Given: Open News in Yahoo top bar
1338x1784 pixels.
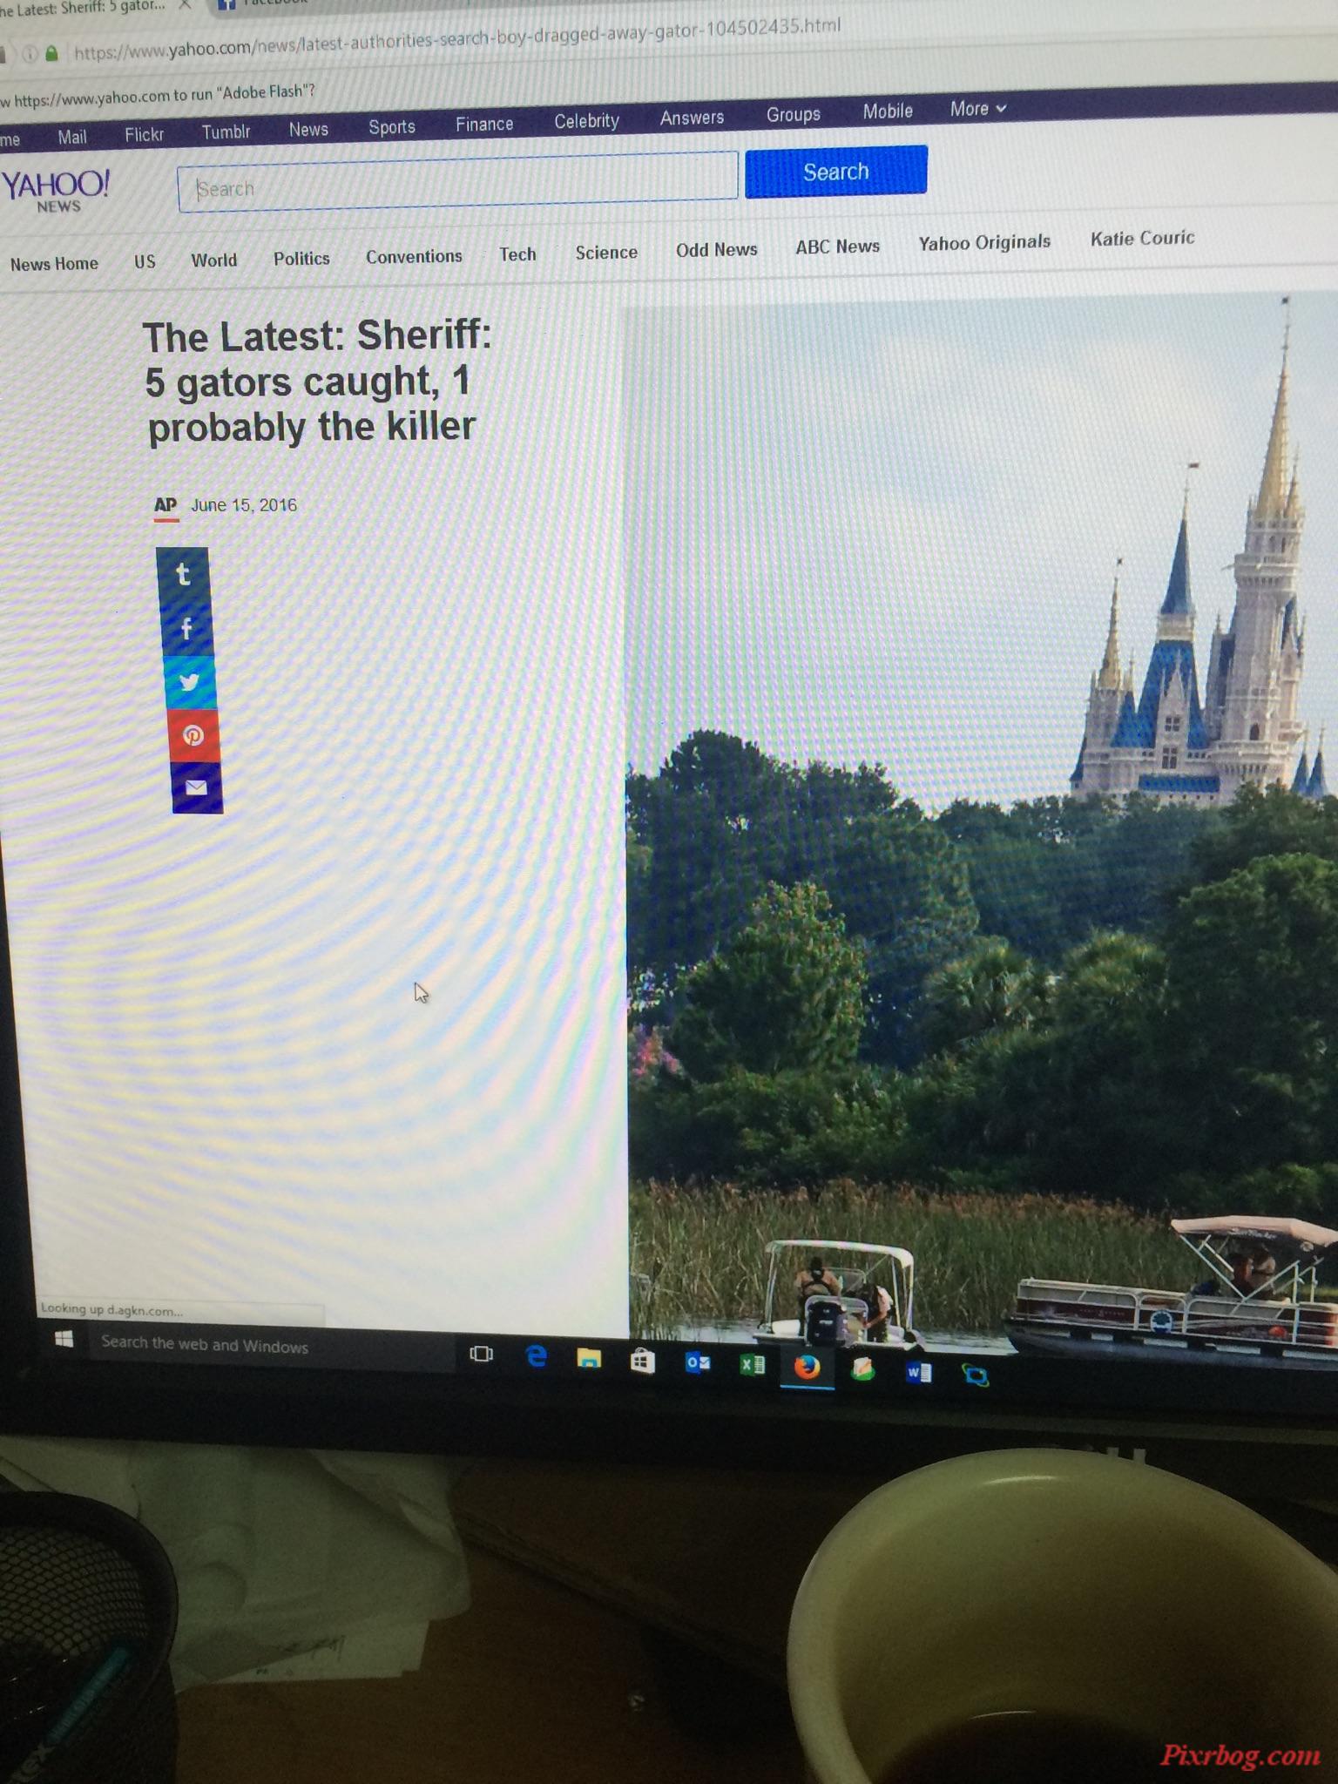Looking at the screenshot, I should pos(308,129).
